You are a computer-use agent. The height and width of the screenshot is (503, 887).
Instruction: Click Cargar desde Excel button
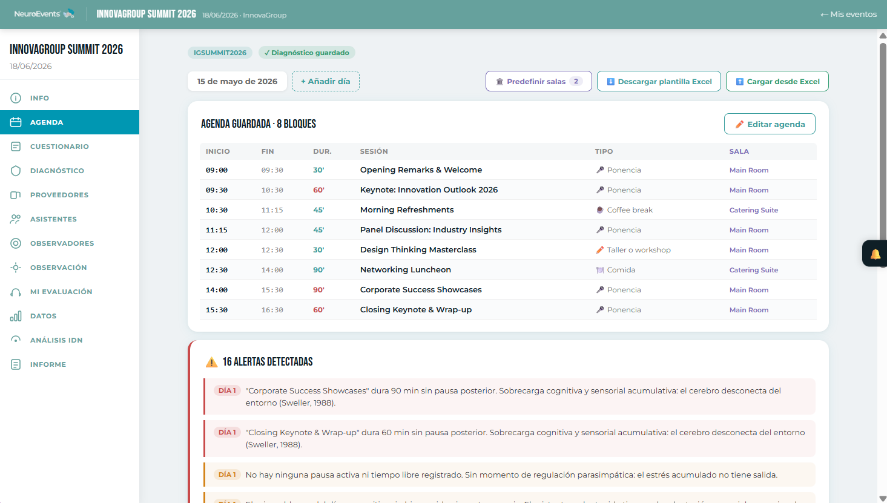click(777, 81)
